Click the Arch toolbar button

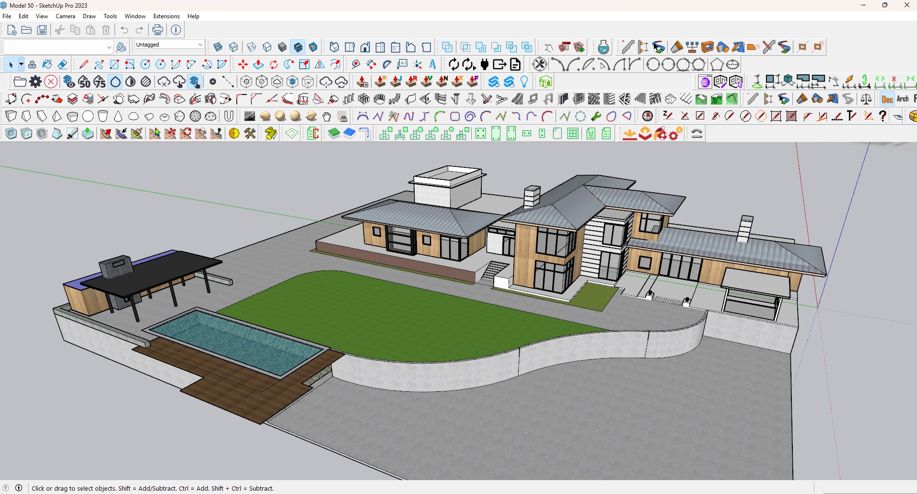click(x=903, y=99)
